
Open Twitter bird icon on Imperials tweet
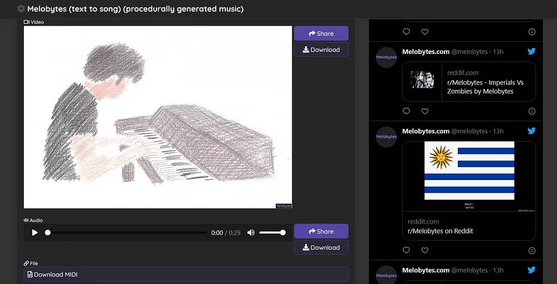click(x=531, y=52)
